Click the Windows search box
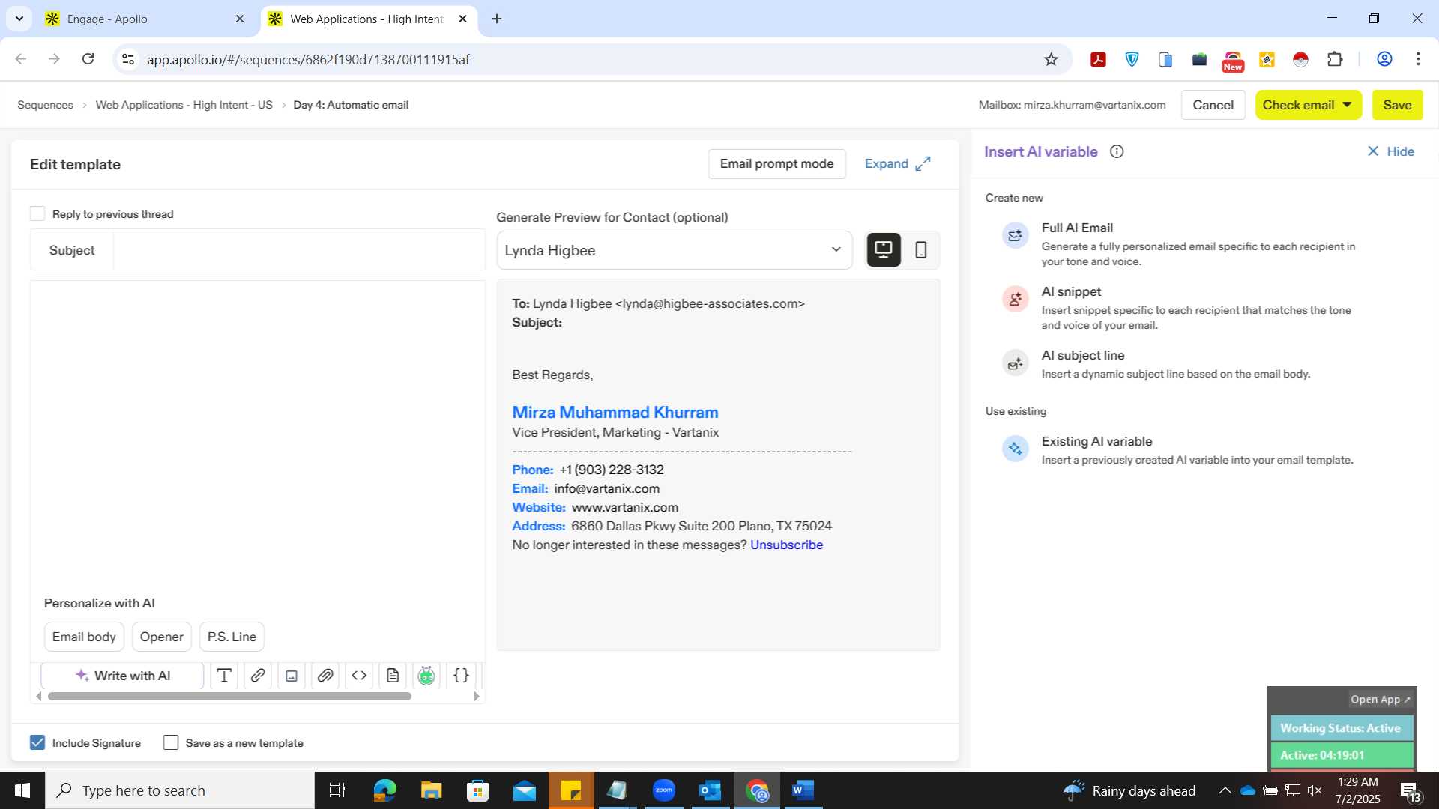 180,790
